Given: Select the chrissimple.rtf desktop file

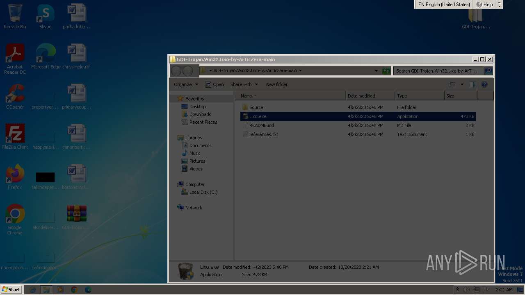Looking at the screenshot, I should (76, 57).
